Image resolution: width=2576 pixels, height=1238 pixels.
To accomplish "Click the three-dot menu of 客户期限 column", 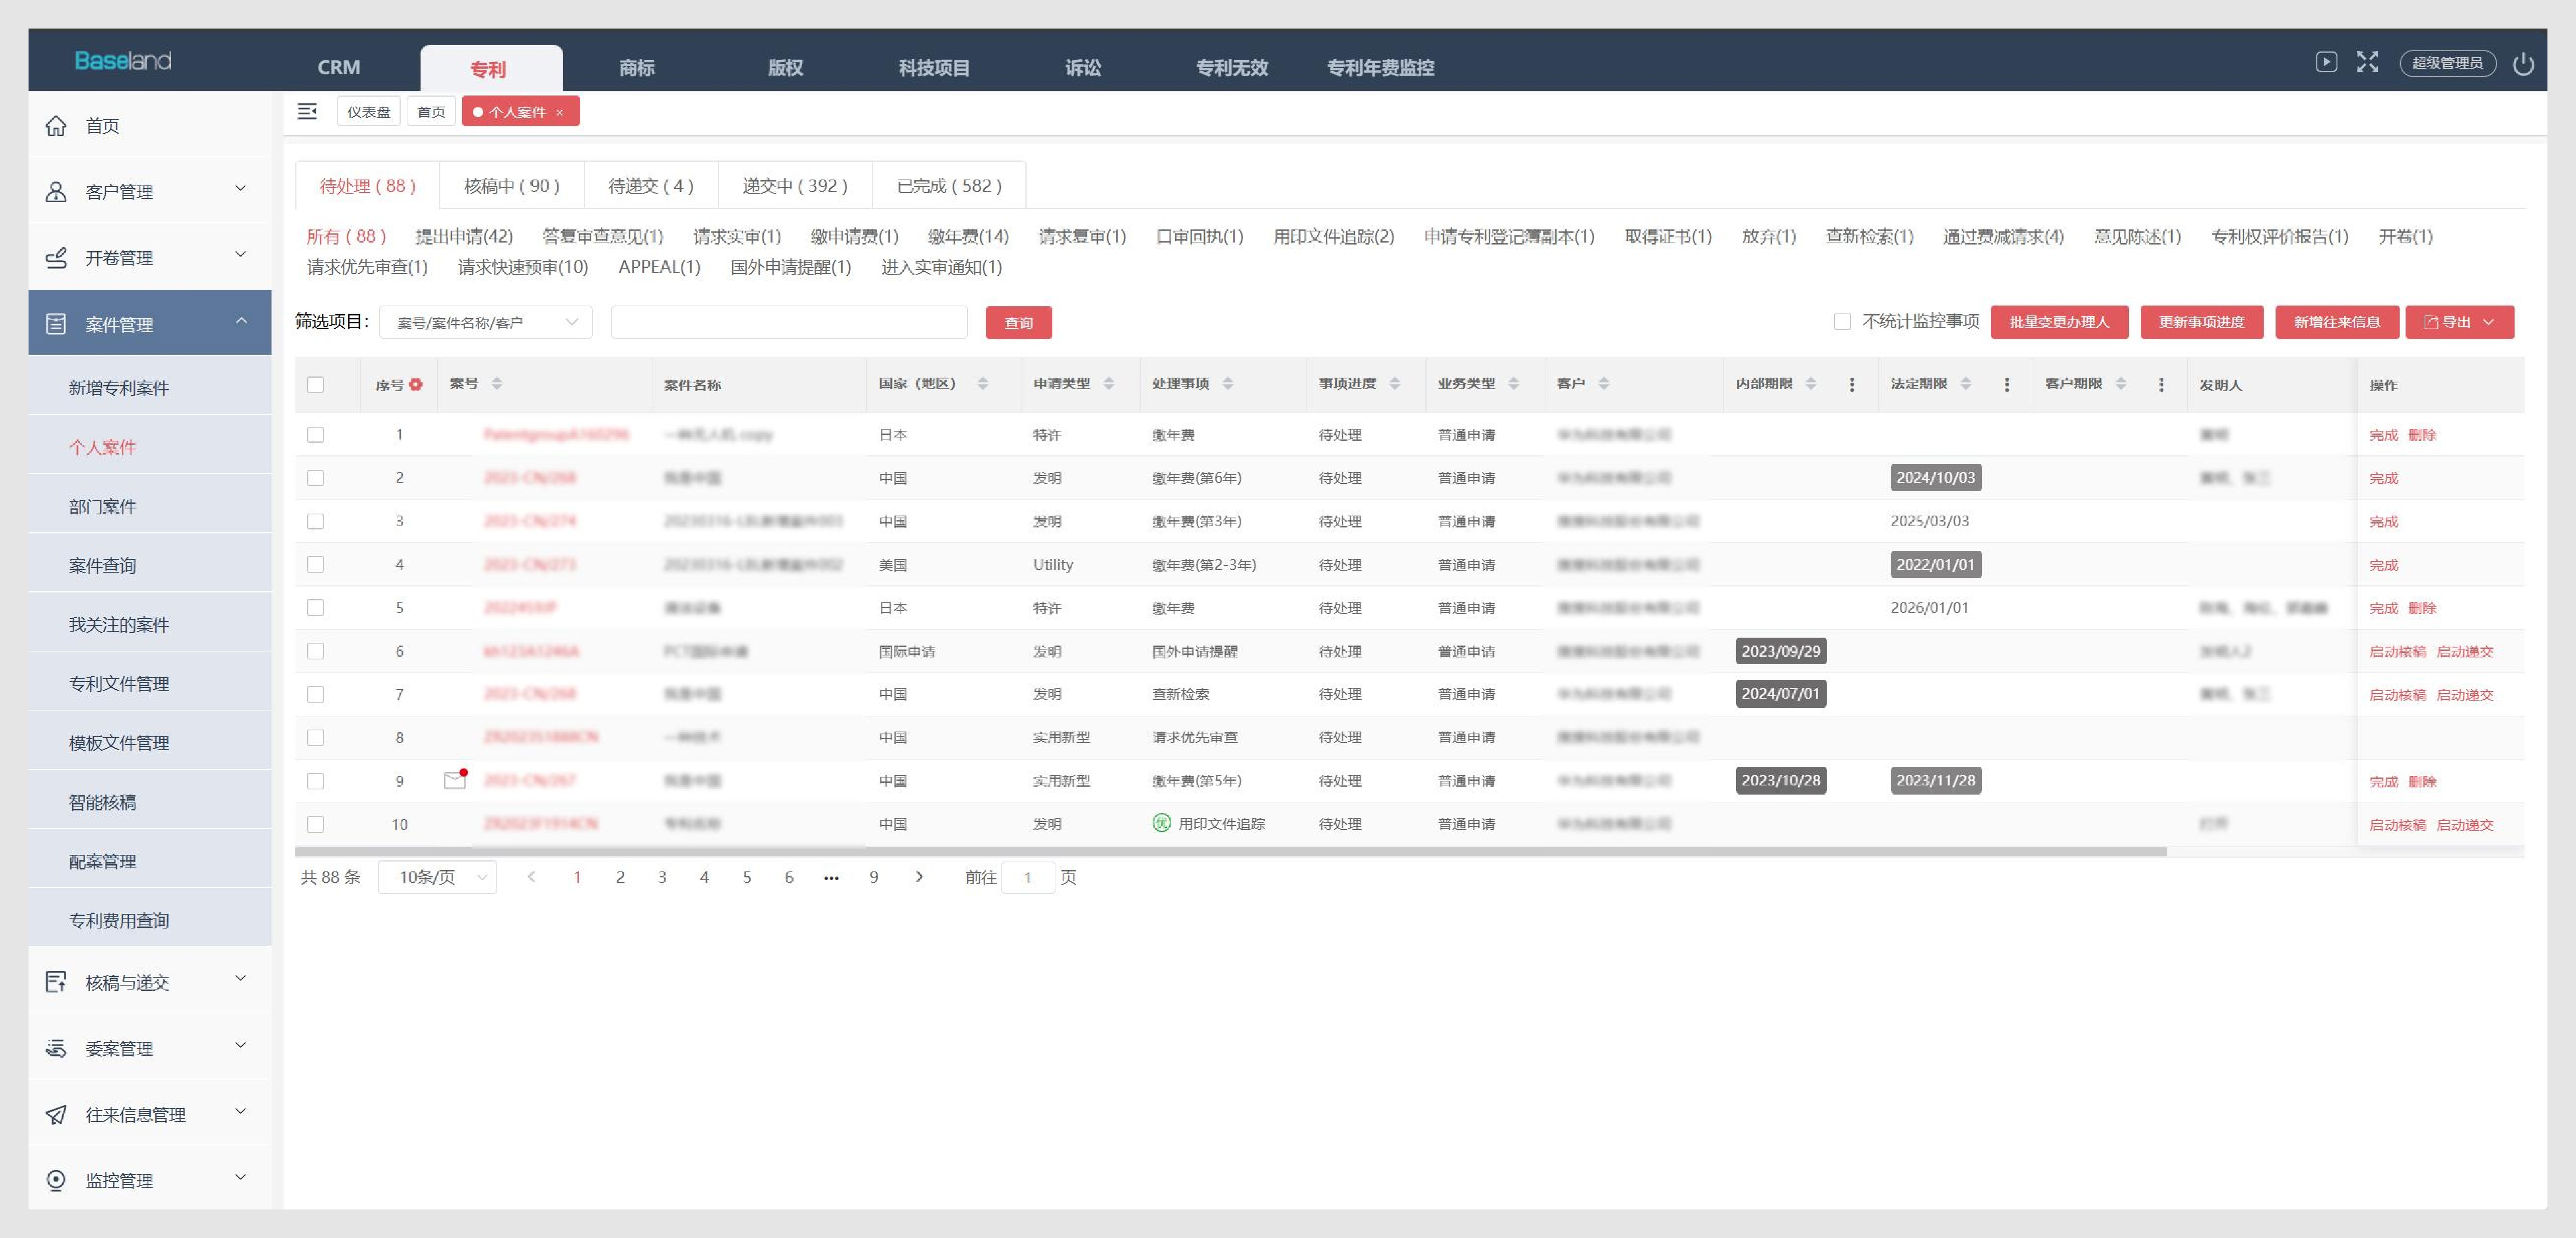I will [2161, 385].
